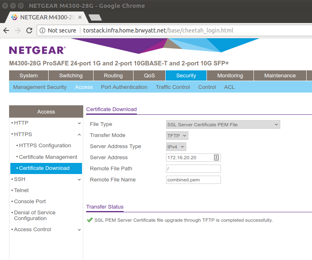Click the Access sidebar header
312x260 pixels.
point(46,111)
